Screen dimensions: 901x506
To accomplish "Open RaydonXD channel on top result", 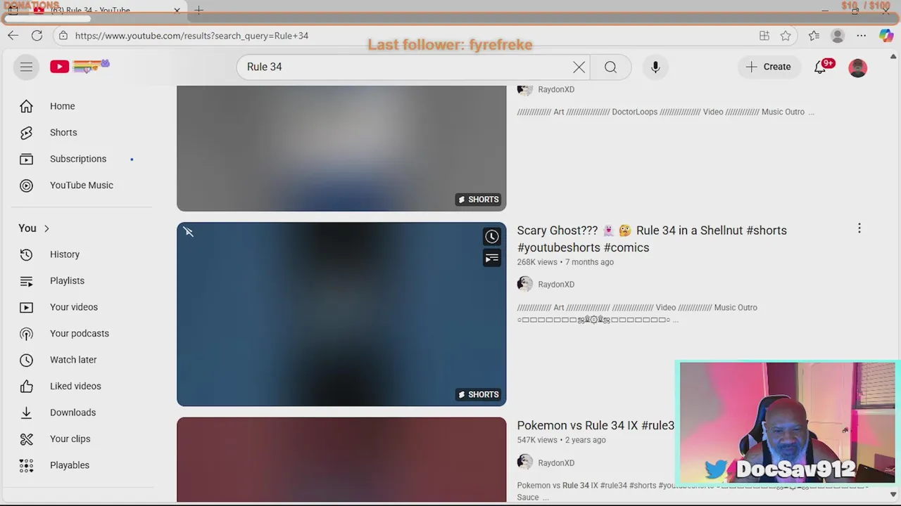I will [556, 90].
